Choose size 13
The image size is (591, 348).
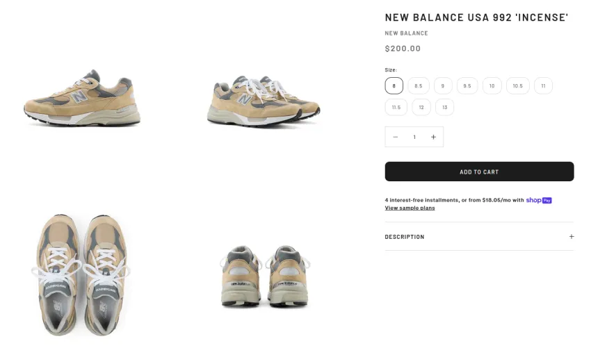click(x=445, y=108)
